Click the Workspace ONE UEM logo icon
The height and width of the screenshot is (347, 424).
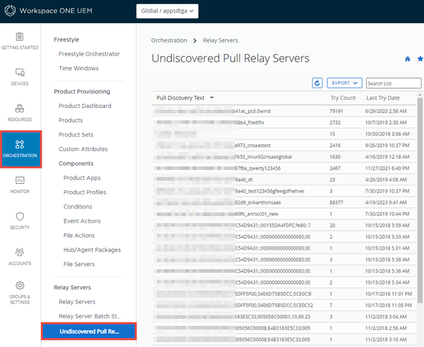pyautogui.click(x=10, y=11)
